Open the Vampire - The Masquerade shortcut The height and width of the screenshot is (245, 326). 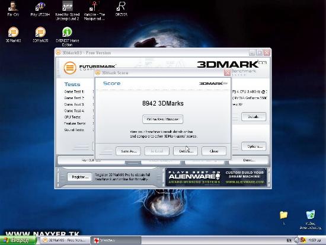[94, 11]
